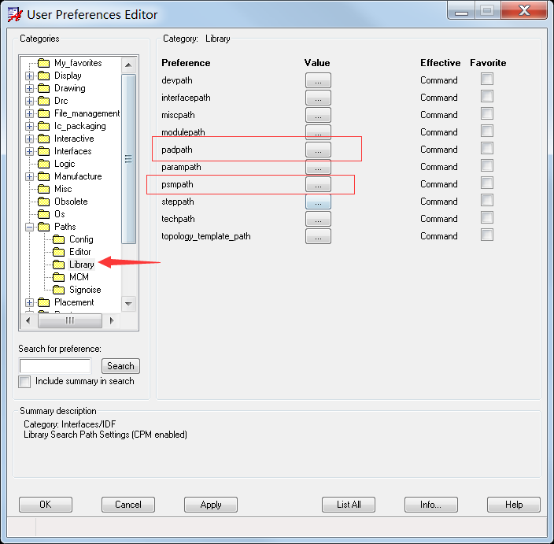The image size is (554, 544).
Task: Open the devpath value editor button
Action: point(318,80)
